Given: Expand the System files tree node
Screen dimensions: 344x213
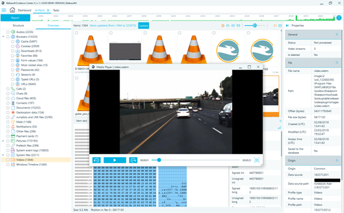Looking at the screenshot, I should pos(3,155).
